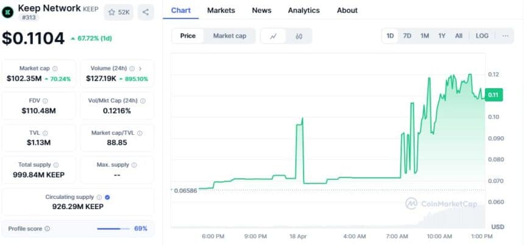Open the Chart tab
Viewport: 524px width, 245px height.
(x=181, y=10)
